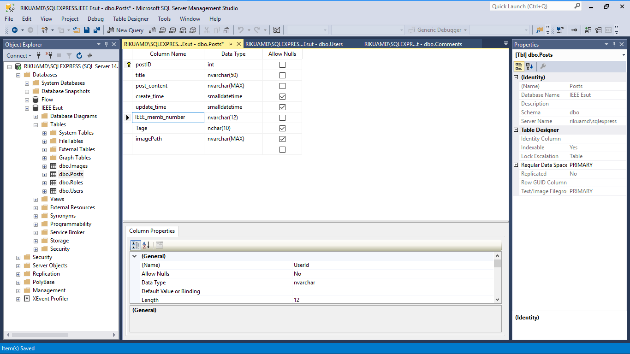Image resolution: width=630 pixels, height=354 pixels.
Task: Click the New Query button
Action: tap(125, 30)
